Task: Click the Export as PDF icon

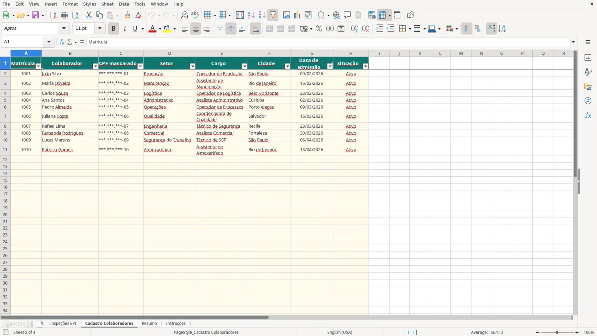Action: (x=53, y=15)
